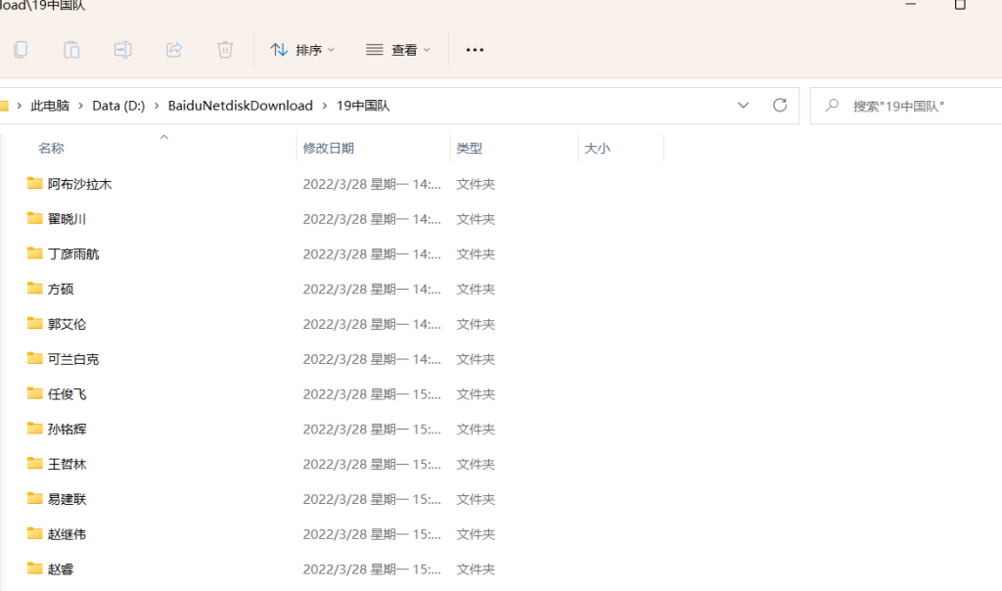Click the 任俊飞 folder name
The image size is (1002, 591).
[68, 394]
